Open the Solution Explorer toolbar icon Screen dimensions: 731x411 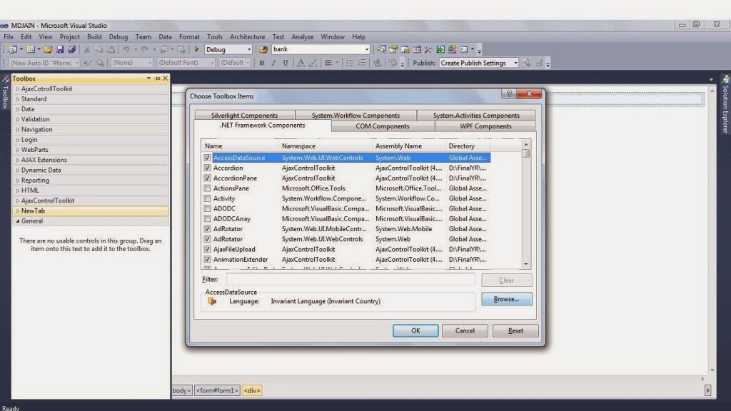click(x=381, y=49)
